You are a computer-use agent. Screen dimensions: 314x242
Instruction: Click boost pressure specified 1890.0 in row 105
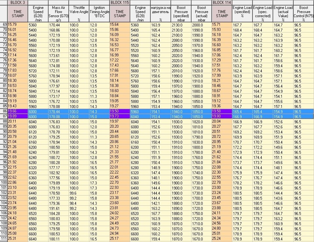[x=181, y=208]
